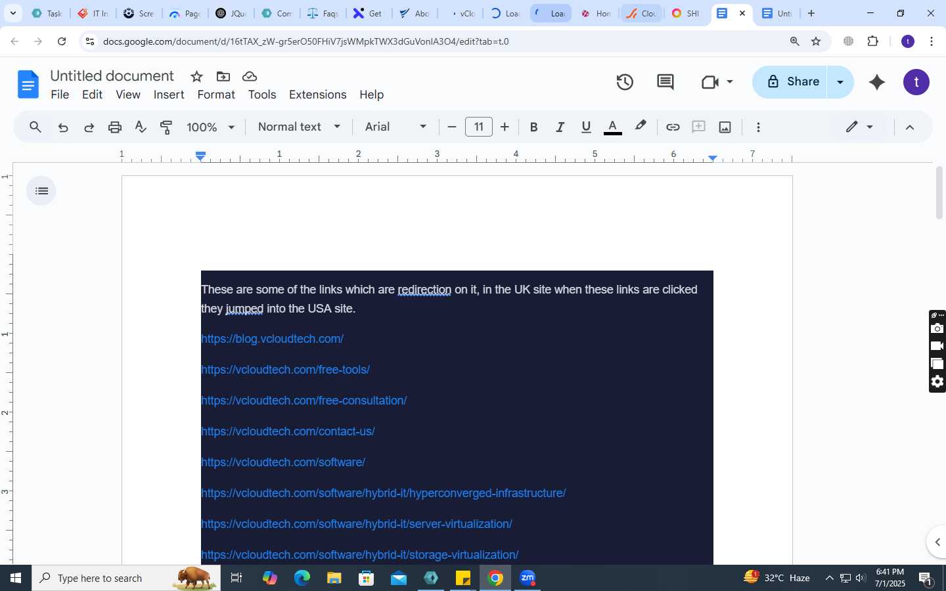Redo the last action
The height and width of the screenshot is (591, 946).
(89, 127)
